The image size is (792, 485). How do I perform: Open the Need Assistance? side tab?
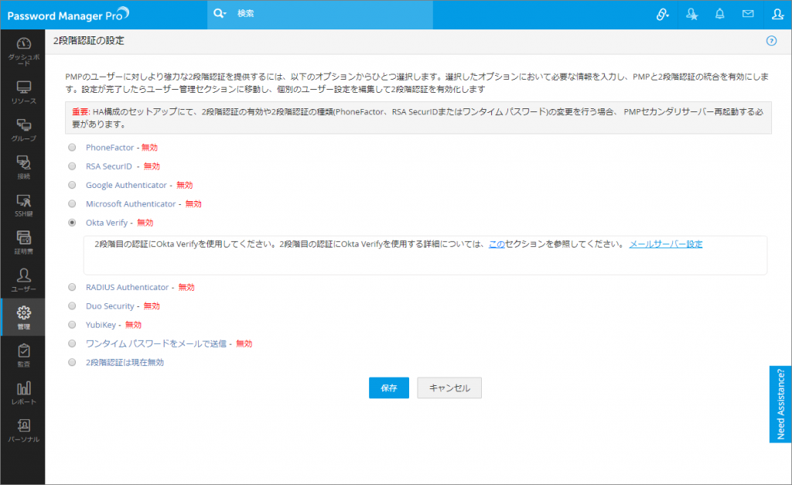[x=780, y=404]
